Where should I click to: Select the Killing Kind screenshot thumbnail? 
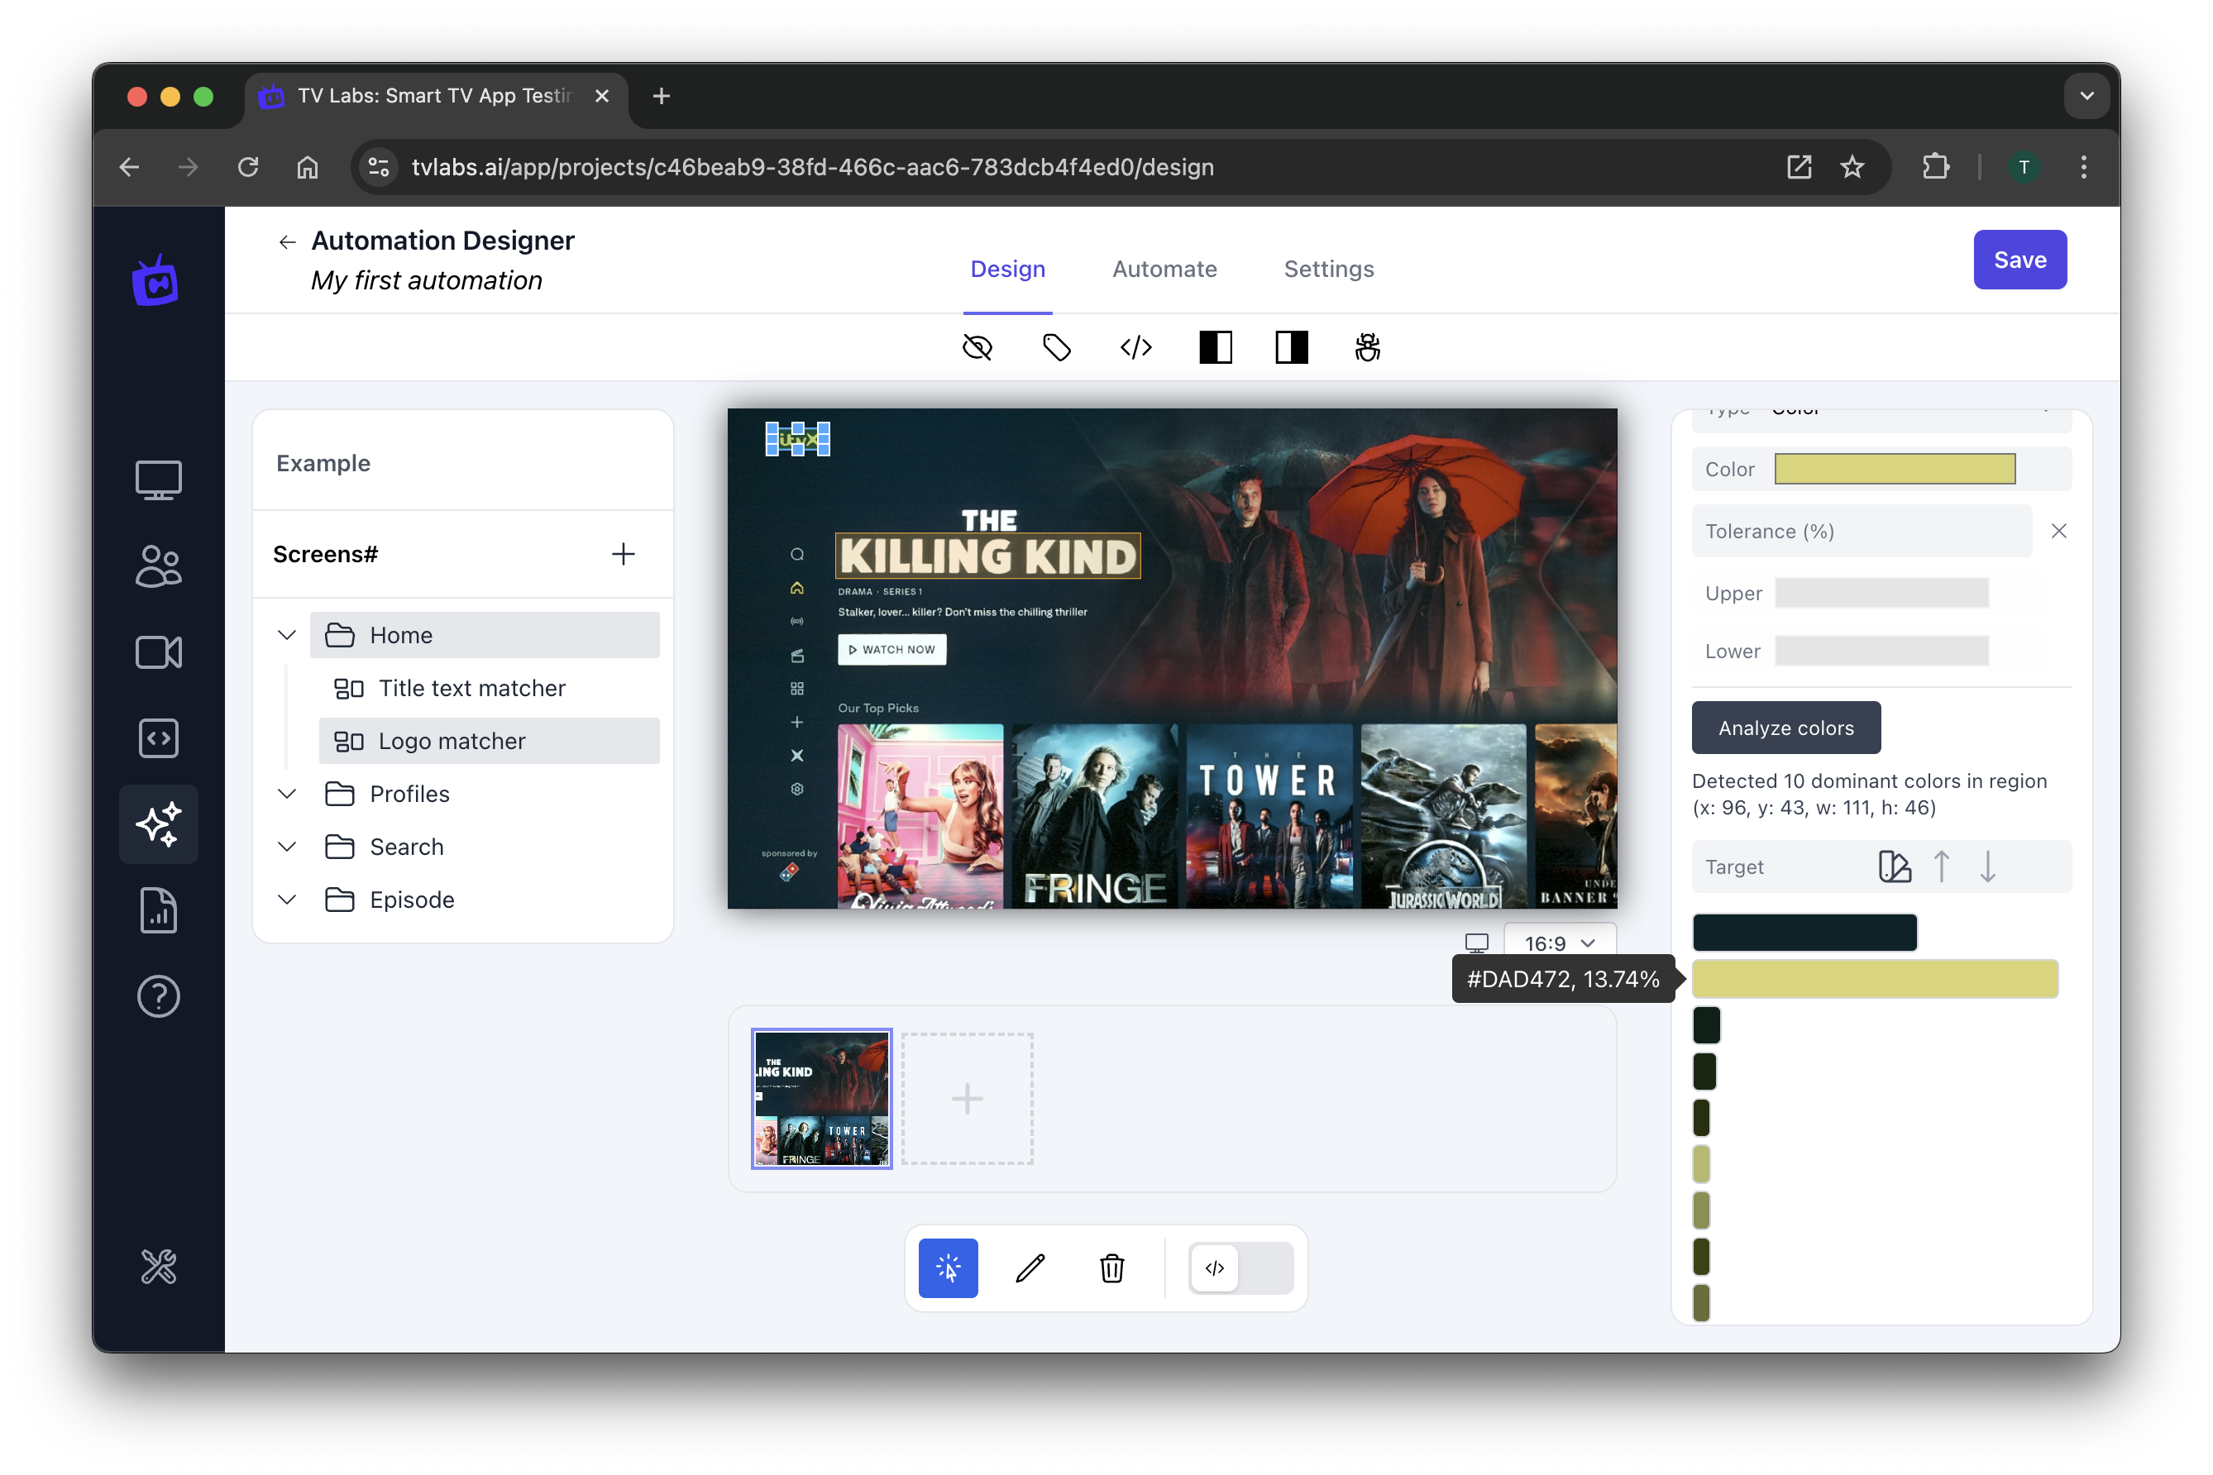[821, 1099]
